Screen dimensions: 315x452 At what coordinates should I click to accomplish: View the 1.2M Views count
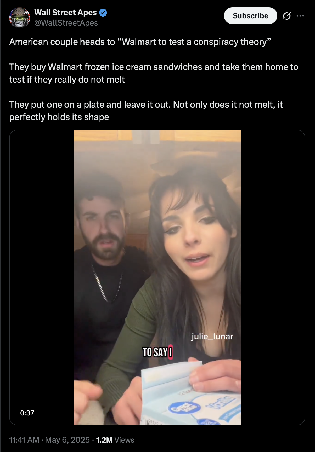[115, 440]
